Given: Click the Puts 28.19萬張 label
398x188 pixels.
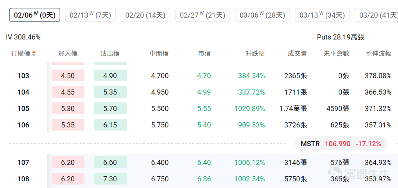Looking at the screenshot, I should [341, 37].
